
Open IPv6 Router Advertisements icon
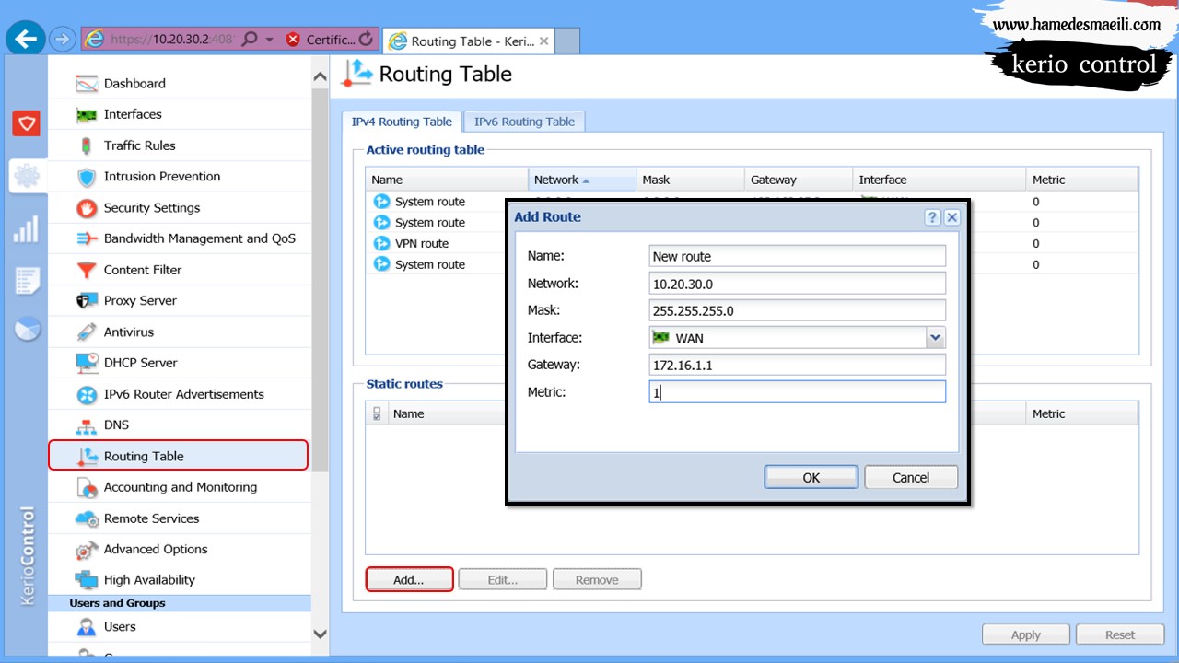coord(87,394)
